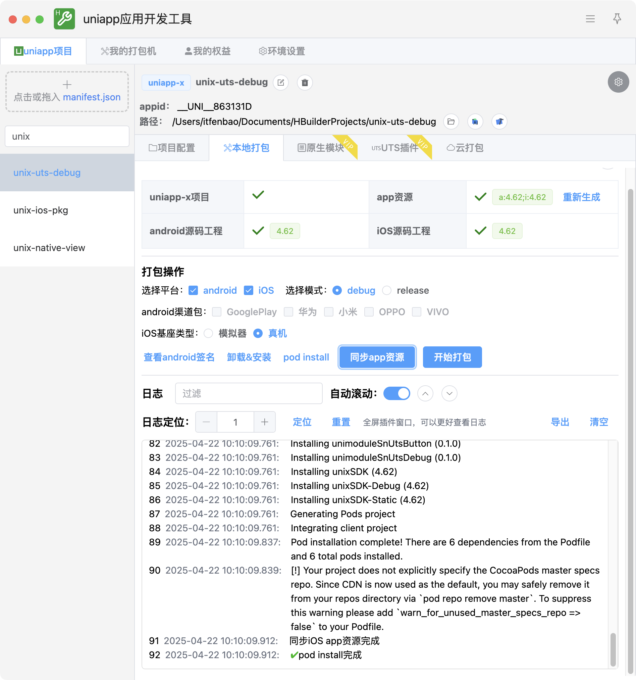Select release mode radio button
This screenshot has width=636, height=680.
pos(387,290)
